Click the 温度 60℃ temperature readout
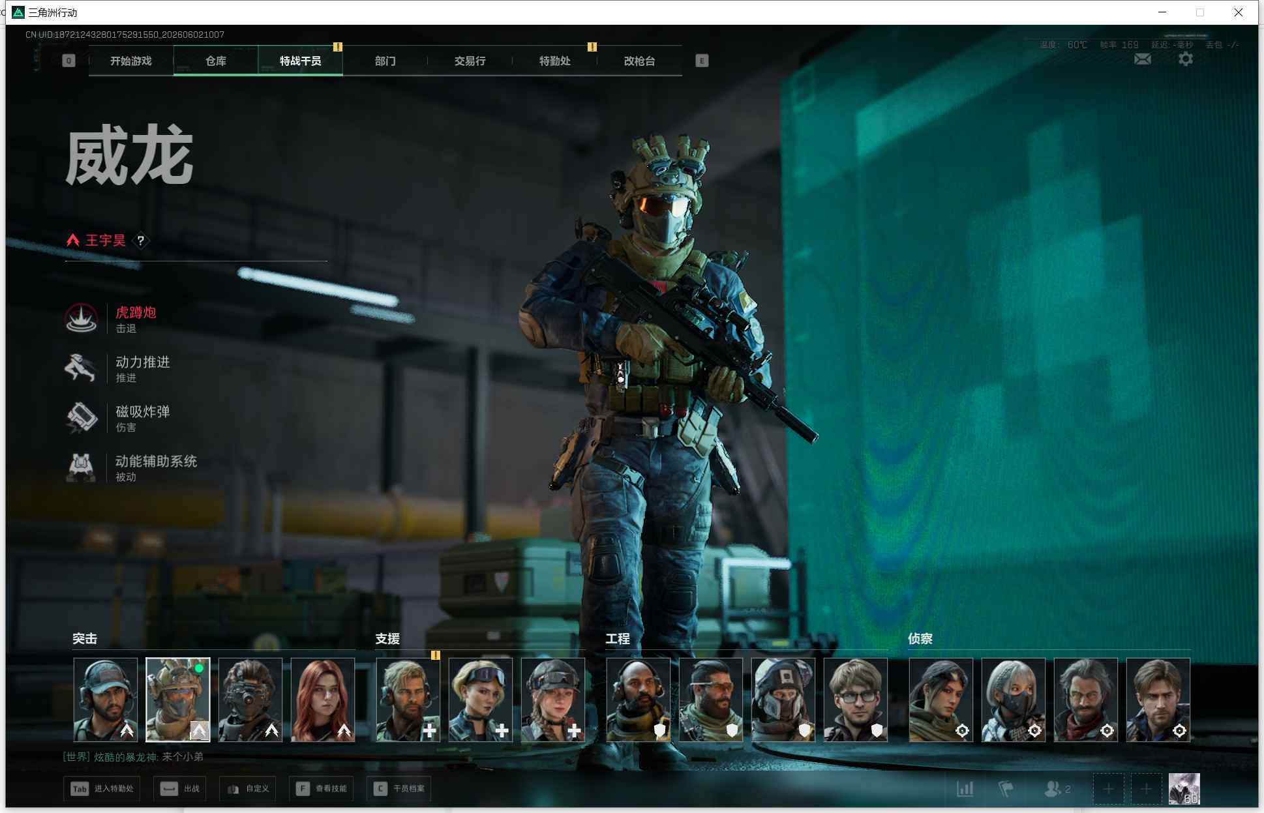Screen dimensions: 1264x813 pos(1064,45)
